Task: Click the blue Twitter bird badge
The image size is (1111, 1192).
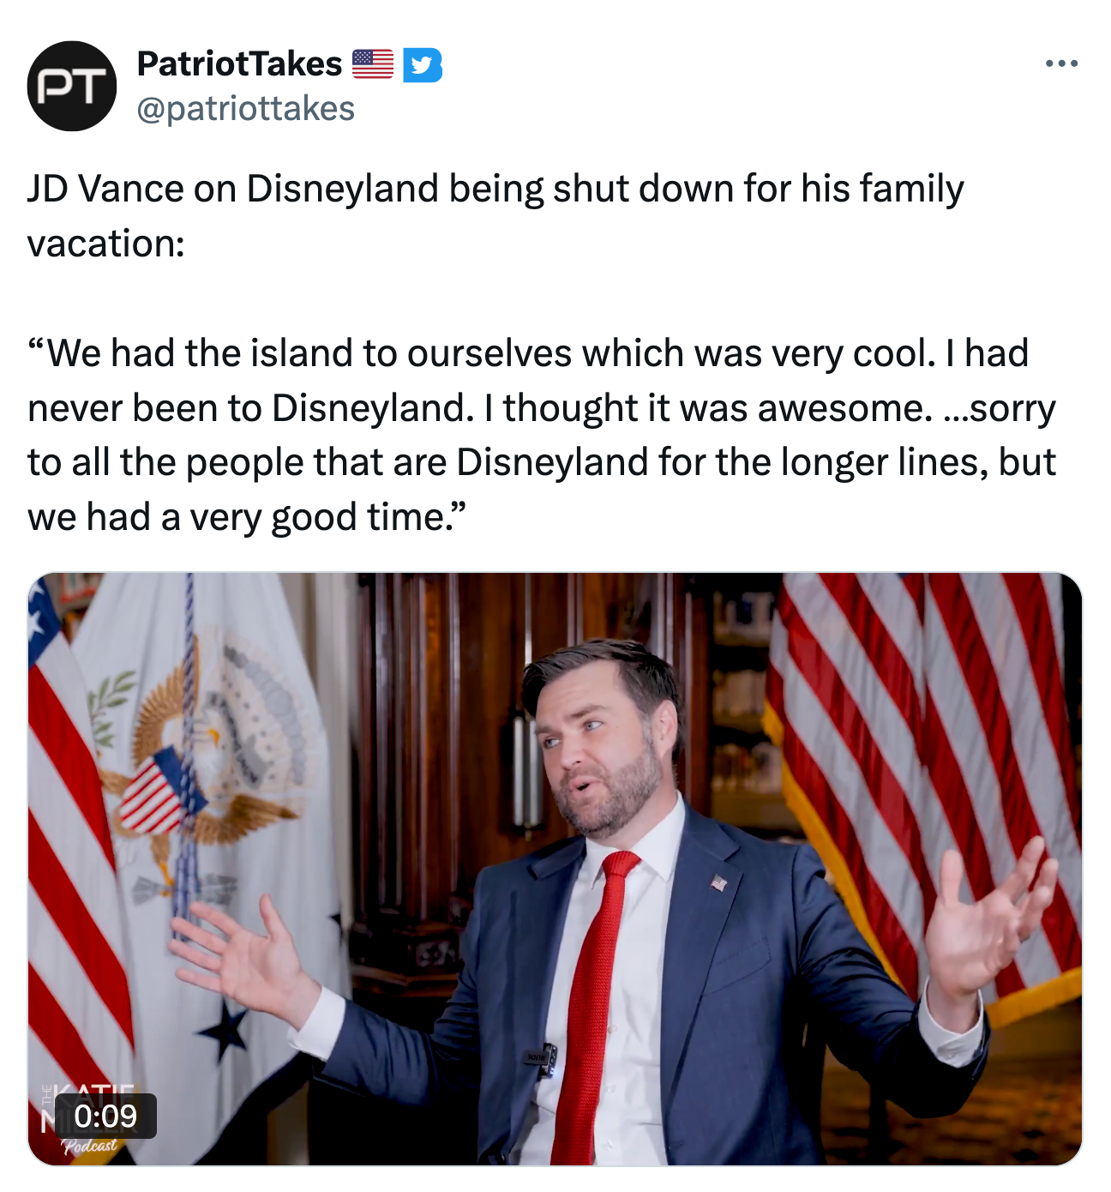Action: point(422,65)
